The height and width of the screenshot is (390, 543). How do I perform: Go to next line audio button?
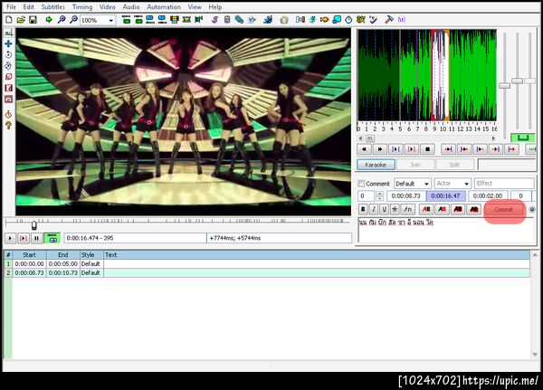click(379, 149)
